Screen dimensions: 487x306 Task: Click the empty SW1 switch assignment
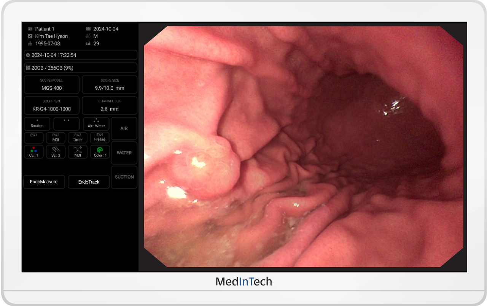coord(34,137)
